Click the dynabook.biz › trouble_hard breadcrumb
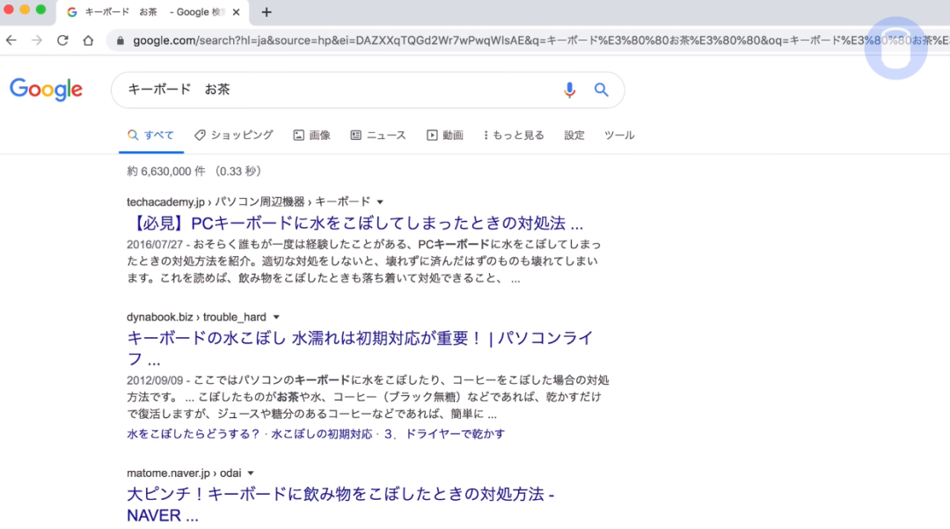The image size is (950, 529). point(196,317)
